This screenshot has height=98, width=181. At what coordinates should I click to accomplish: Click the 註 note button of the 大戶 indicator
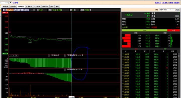[17, 55]
